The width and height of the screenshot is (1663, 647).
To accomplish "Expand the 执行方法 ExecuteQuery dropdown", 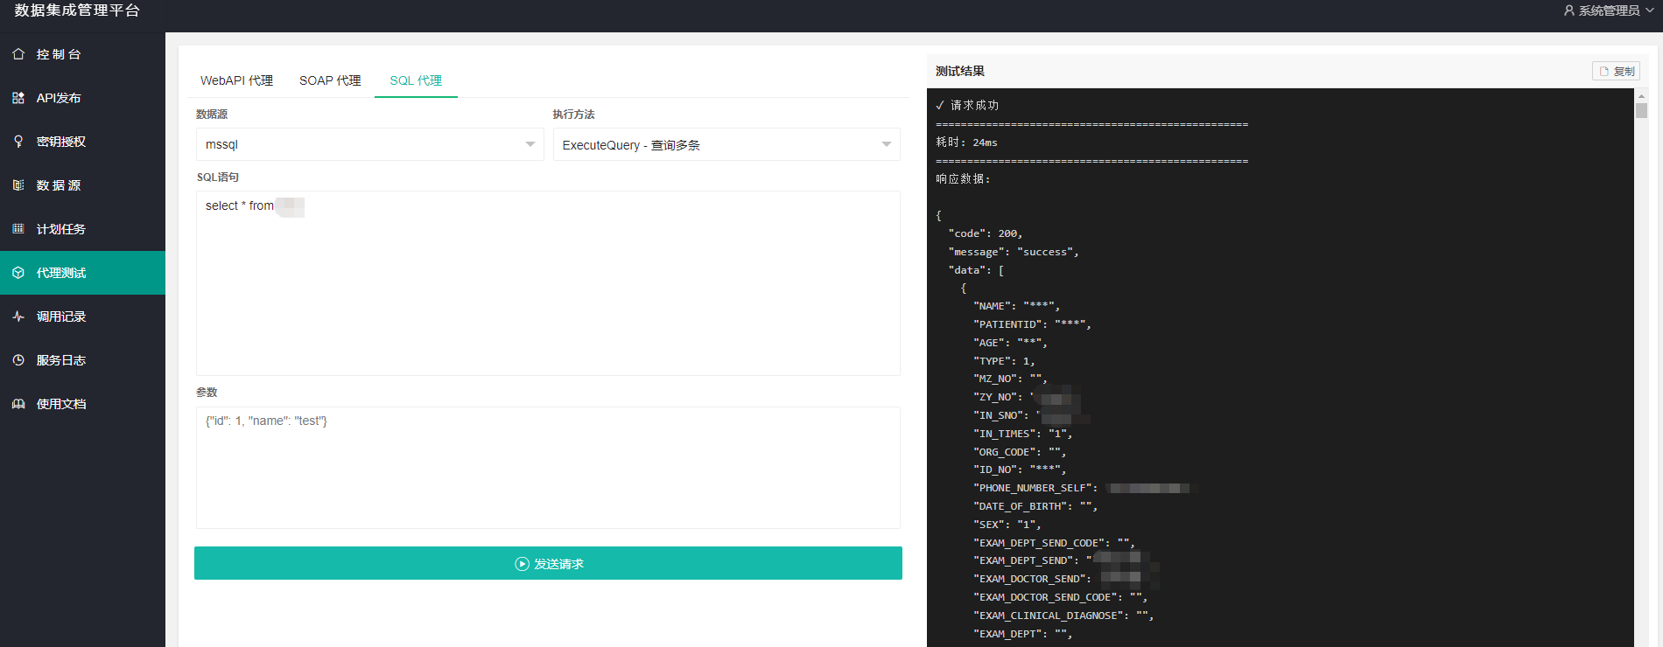I will 726,144.
